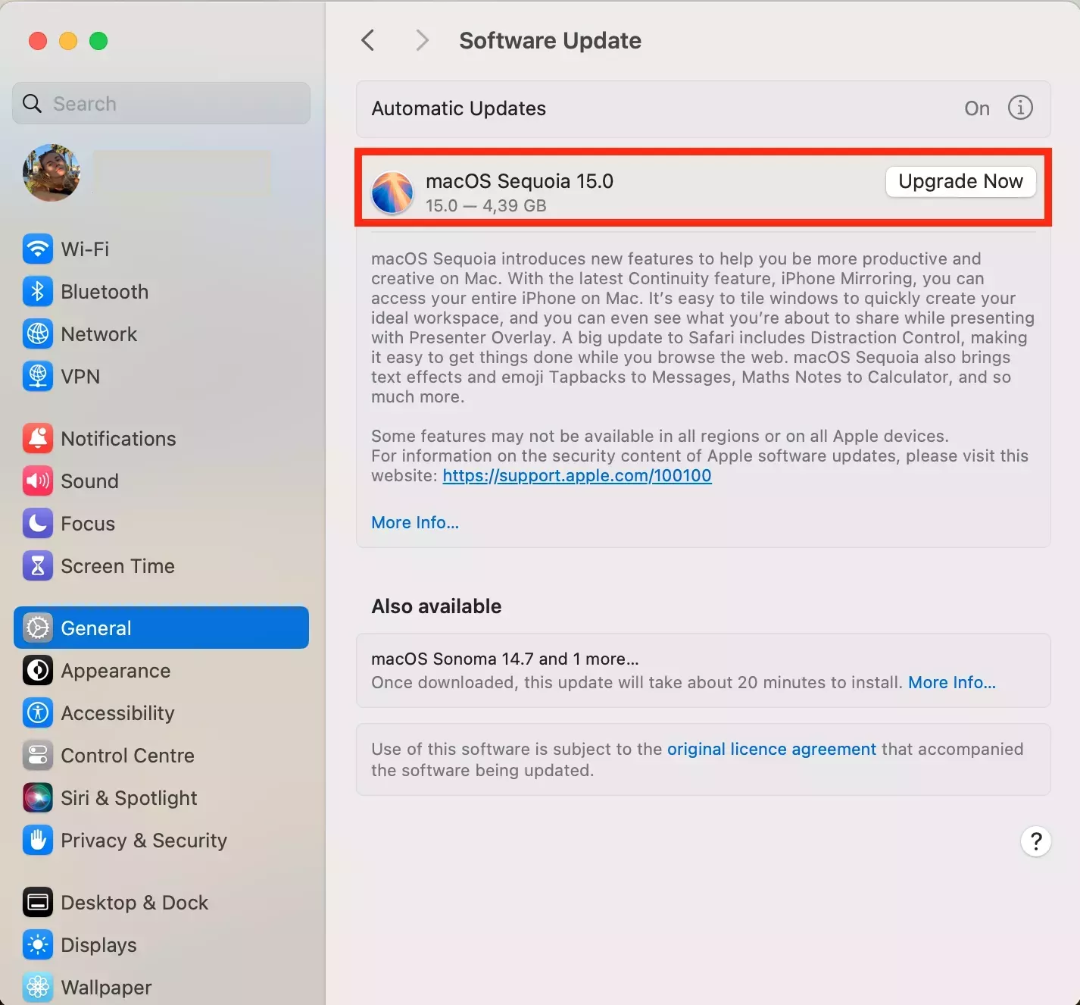Select the Sound speaker icon
Screen dimensions: 1080x1005
[x=37, y=481]
